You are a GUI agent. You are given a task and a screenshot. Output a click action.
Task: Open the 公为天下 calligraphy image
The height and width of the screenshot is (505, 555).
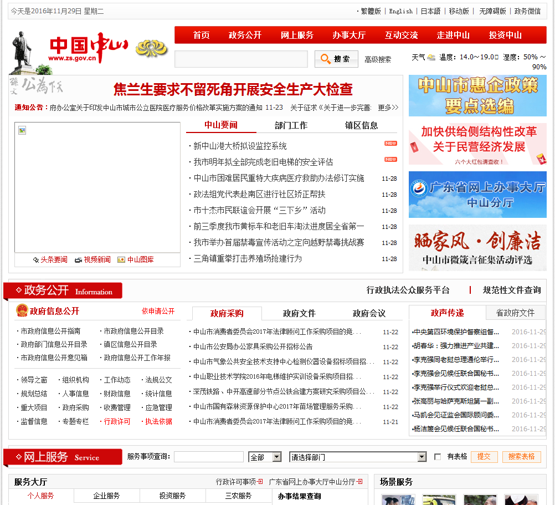pos(37,85)
